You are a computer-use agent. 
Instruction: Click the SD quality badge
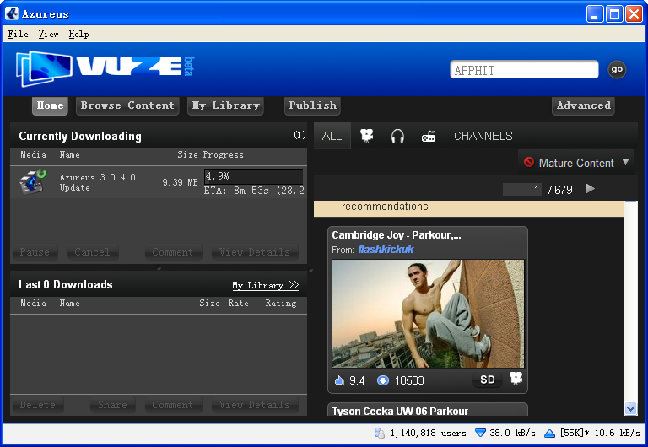click(x=487, y=380)
